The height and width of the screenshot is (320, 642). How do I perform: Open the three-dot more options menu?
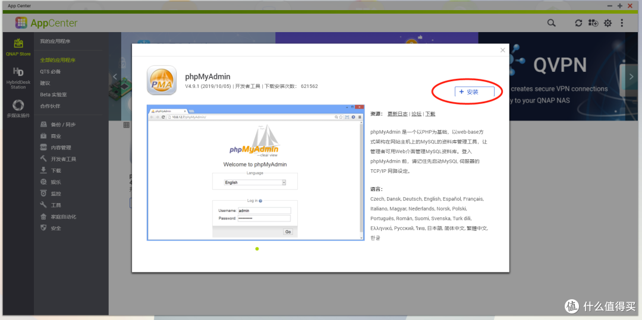tap(622, 23)
